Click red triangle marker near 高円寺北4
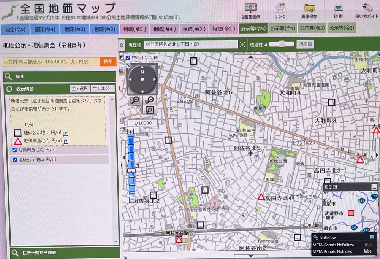The width and height of the screenshot is (380, 259). 261,197
